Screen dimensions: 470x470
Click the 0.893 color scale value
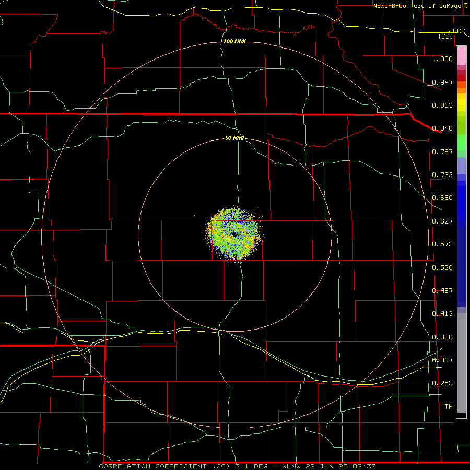tap(442, 105)
